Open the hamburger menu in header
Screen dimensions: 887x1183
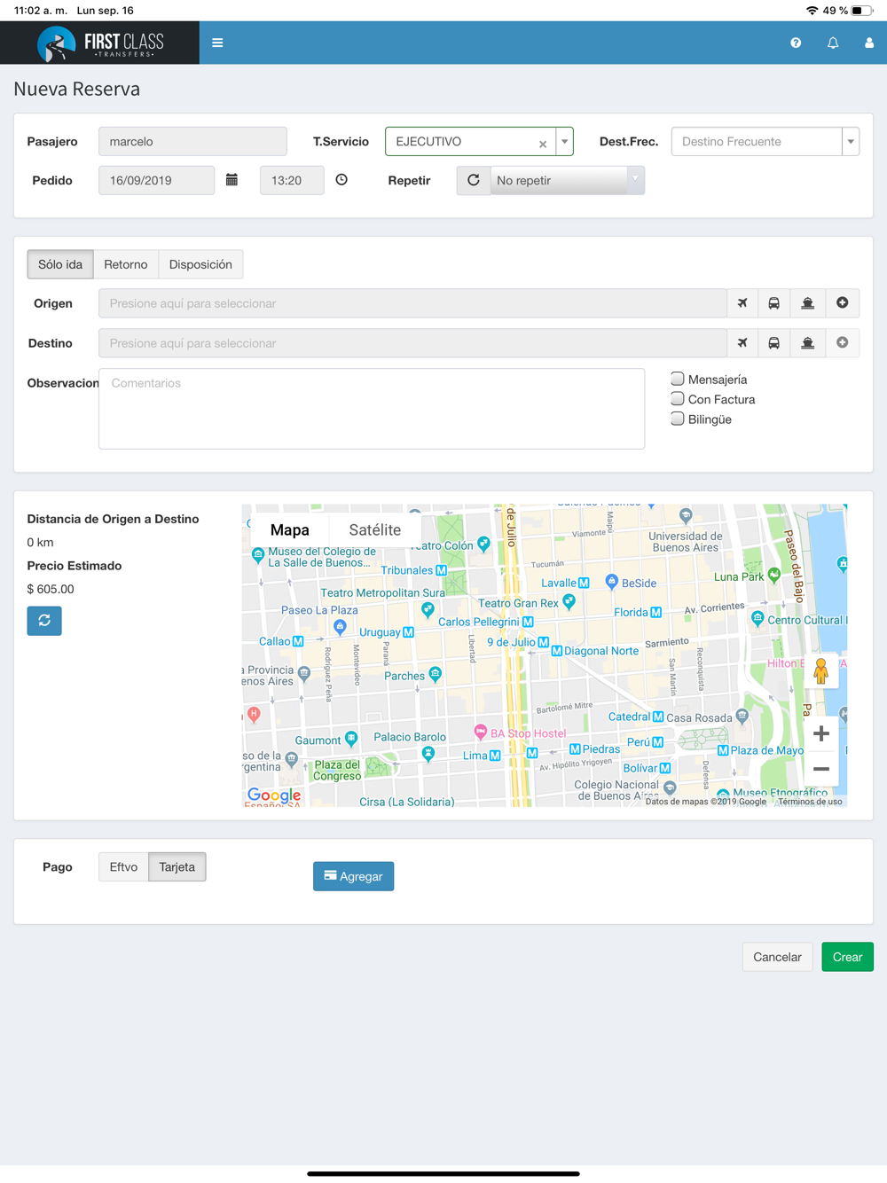[217, 43]
